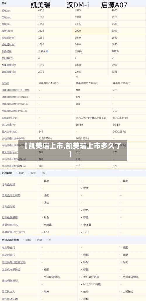This screenshot has height=301, width=146.
Task: Open the 长(mm) parameter link
Action: click(x=6, y=10)
